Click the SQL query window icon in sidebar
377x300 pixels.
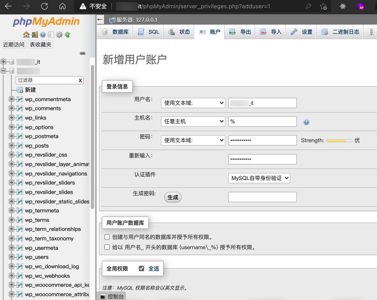[51, 35]
